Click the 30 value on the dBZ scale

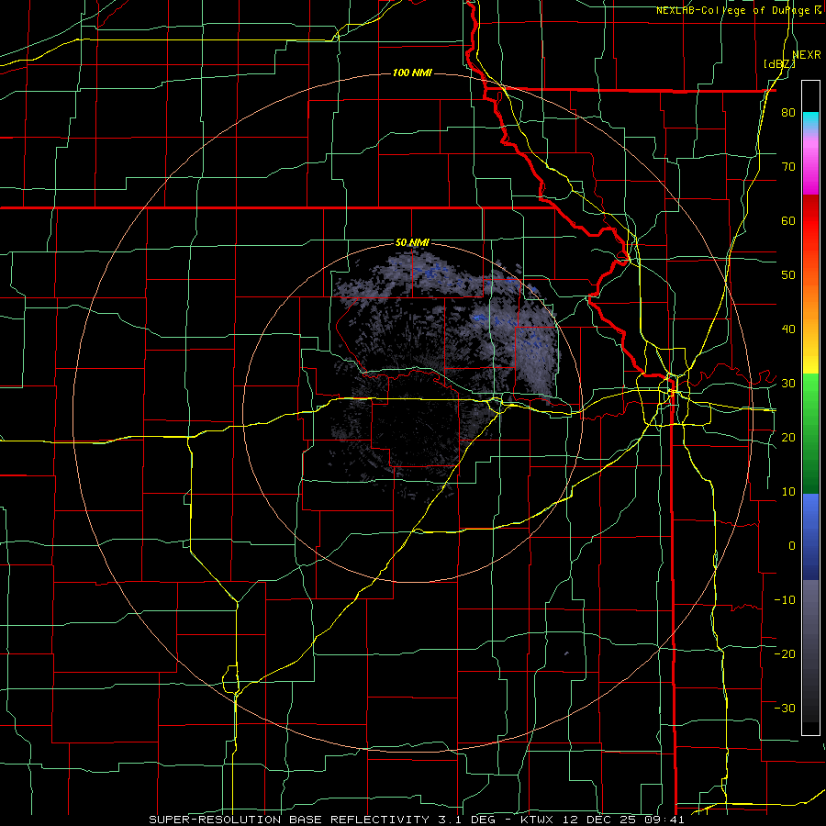788,384
